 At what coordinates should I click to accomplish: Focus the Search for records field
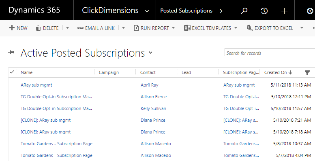270,53
